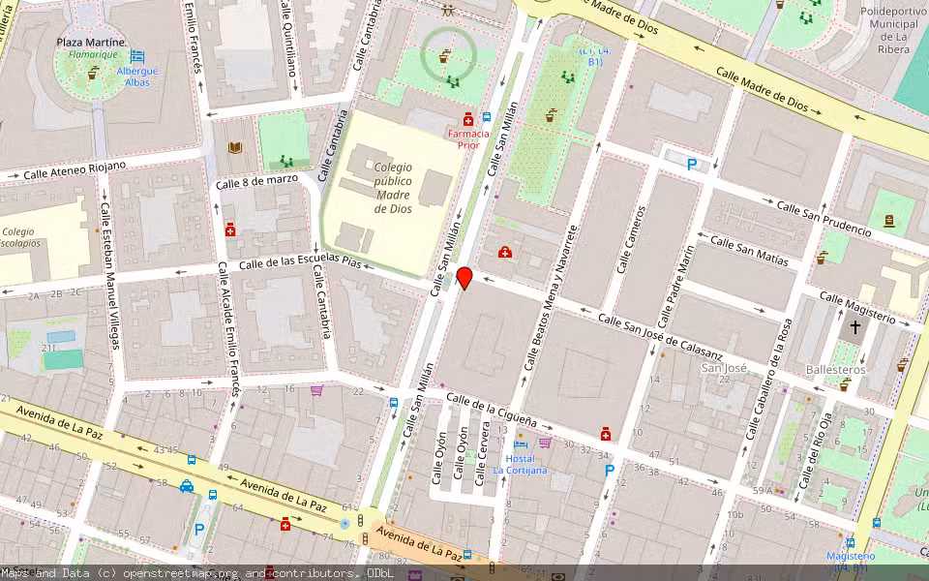
Task: Click the bus stop icon beside Farmacia Prior
Action: coord(487,118)
